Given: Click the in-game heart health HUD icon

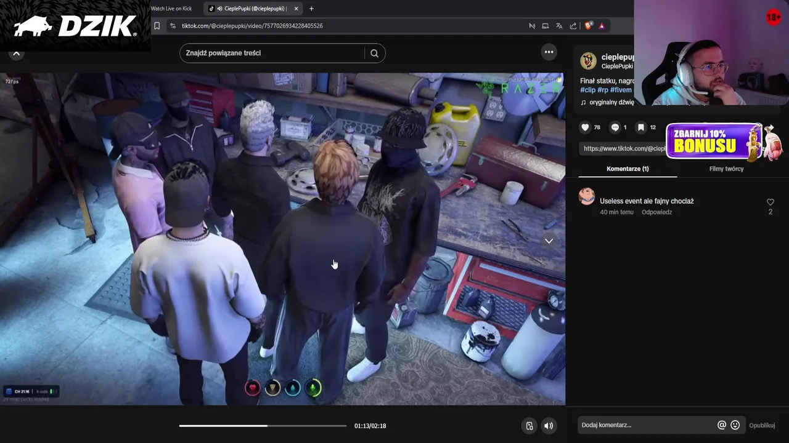Looking at the screenshot, I should [252, 388].
